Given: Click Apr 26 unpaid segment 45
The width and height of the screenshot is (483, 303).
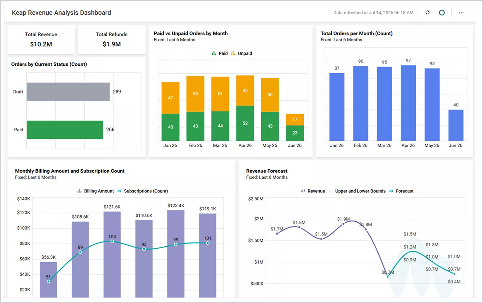Looking at the screenshot, I should [x=245, y=91].
